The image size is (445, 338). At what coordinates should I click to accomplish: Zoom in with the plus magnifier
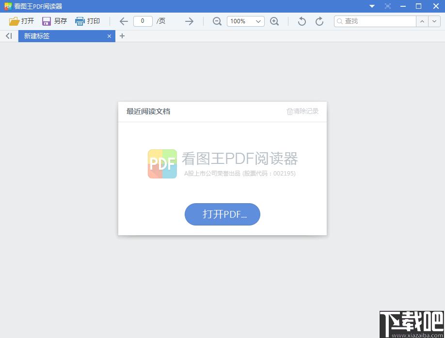click(x=274, y=21)
